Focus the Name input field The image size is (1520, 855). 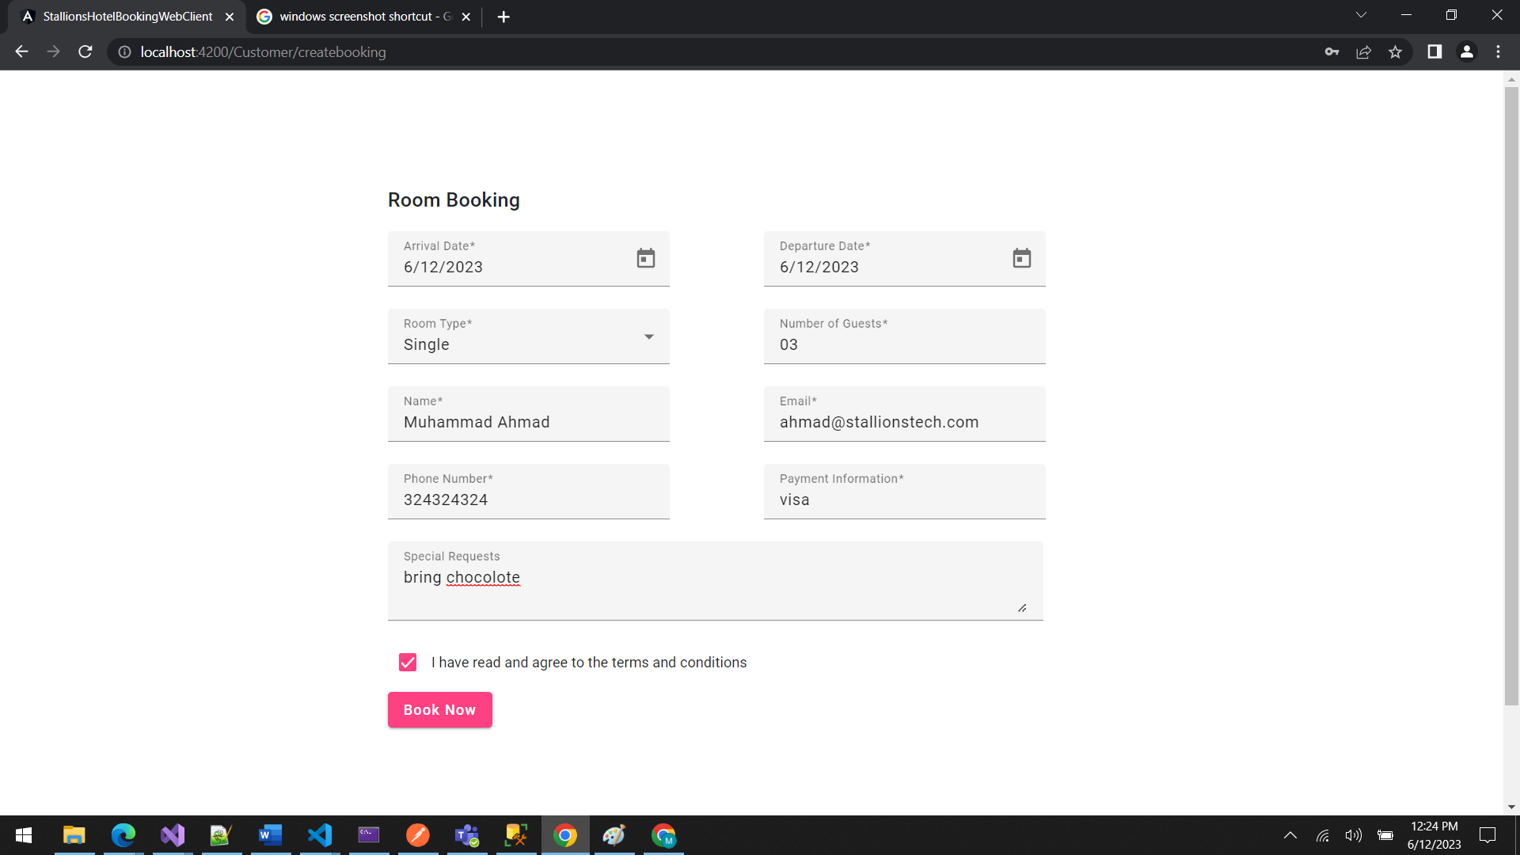coord(529,414)
